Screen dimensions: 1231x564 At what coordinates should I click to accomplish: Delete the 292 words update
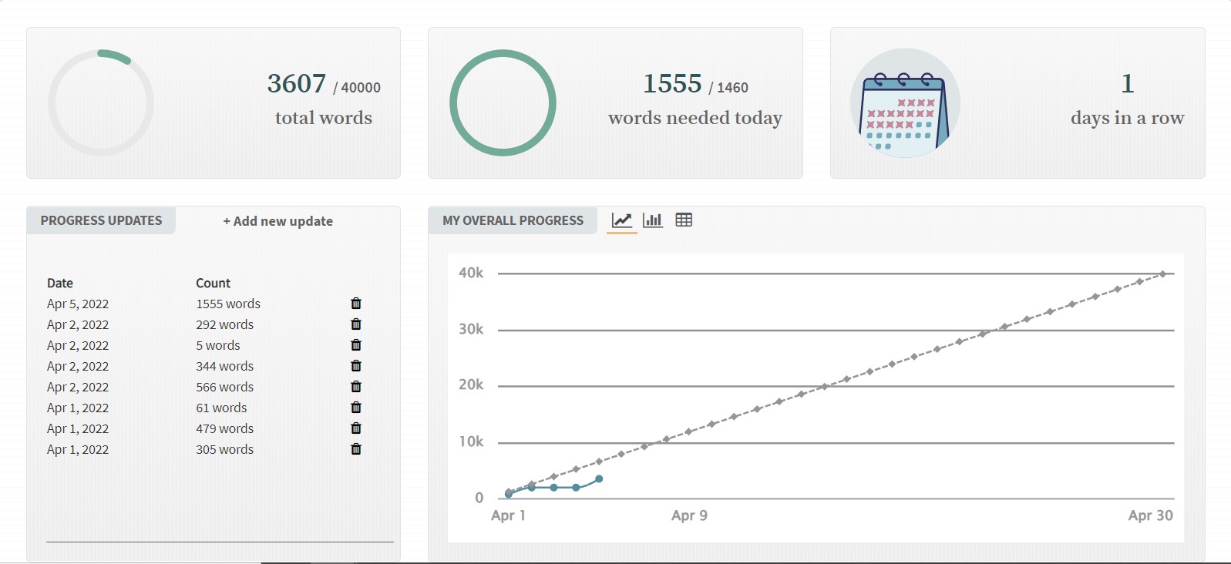[x=356, y=324]
